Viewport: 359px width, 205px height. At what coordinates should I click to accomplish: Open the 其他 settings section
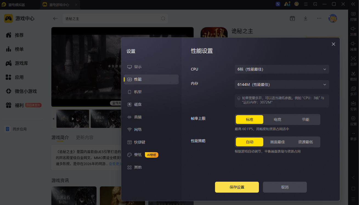[x=151, y=167]
